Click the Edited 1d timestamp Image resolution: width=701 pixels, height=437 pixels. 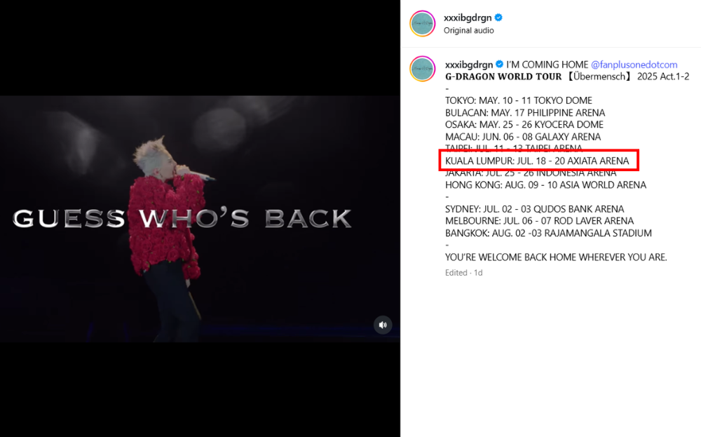463,272
